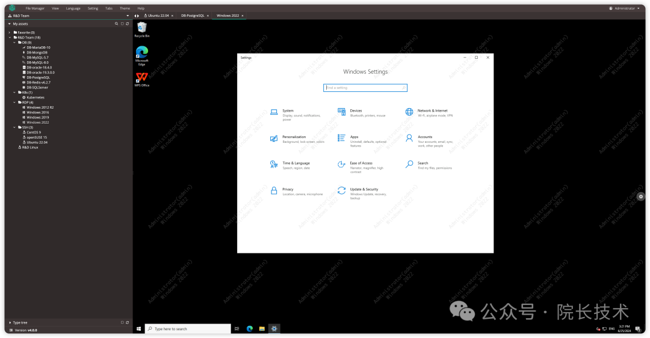Screen dimensions: 650x338
Task: Close the Windows 2022 tab
Action: click(x=243, y=16)
